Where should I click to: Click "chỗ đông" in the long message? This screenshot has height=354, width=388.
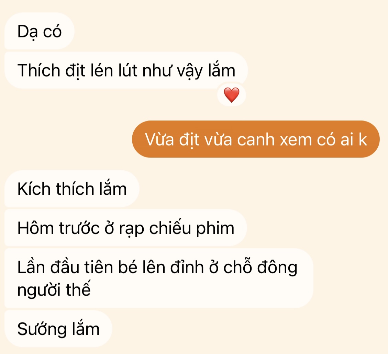point(260,267)
